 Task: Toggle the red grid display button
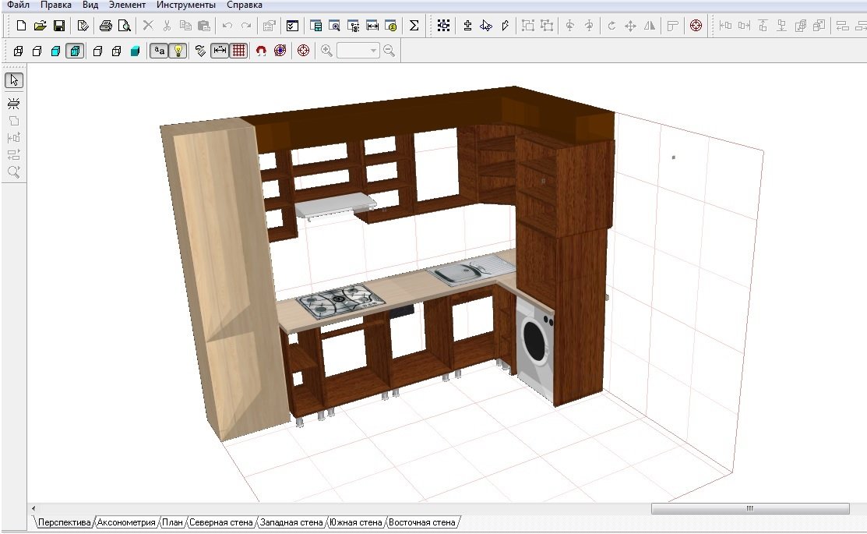[x=239, y=51]
